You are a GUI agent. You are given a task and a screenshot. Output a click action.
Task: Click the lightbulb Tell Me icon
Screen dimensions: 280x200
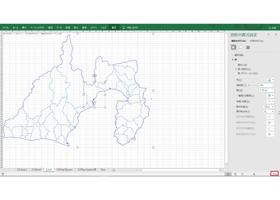(124, 28)
